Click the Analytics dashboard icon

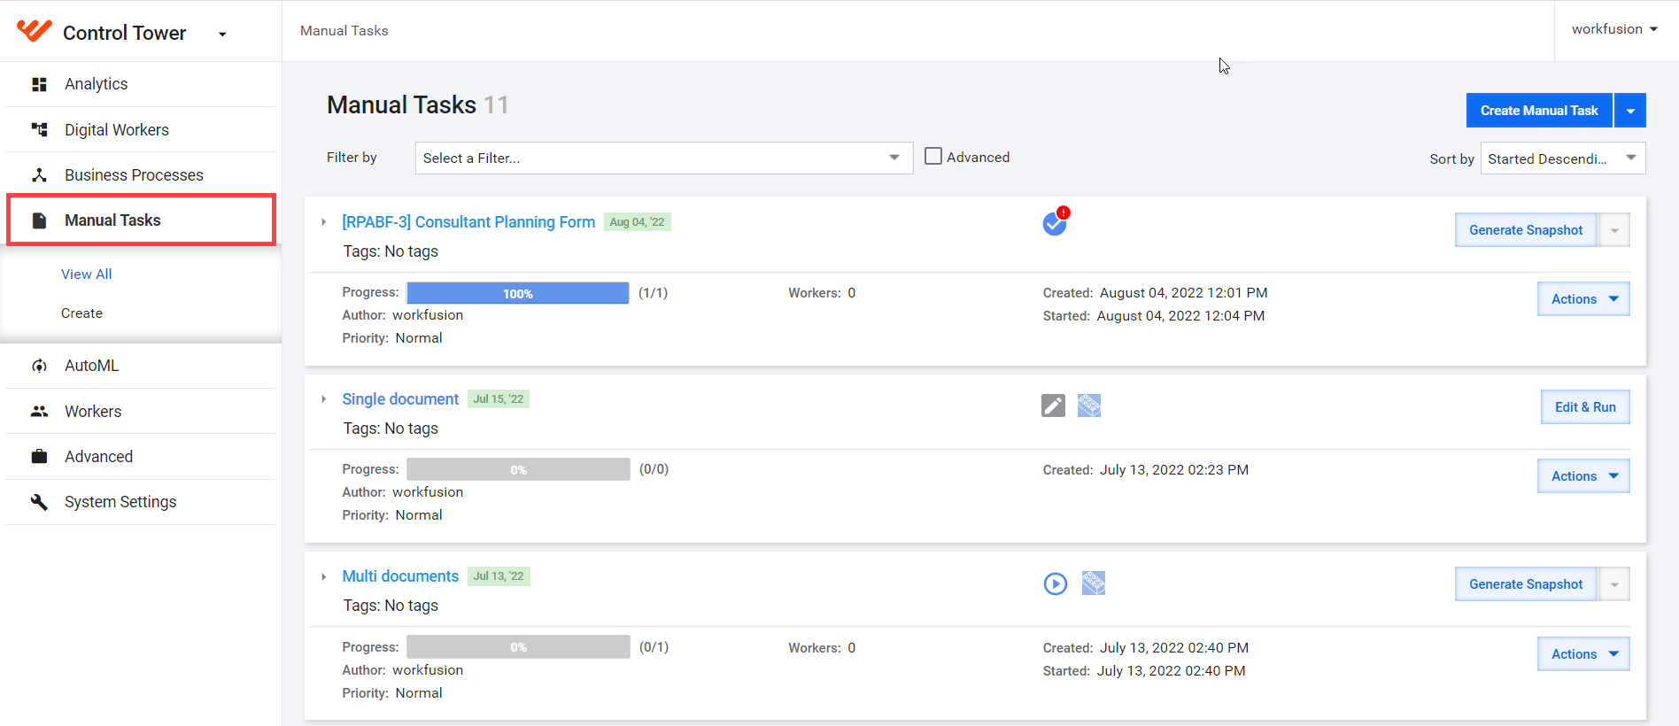[39, 84]
